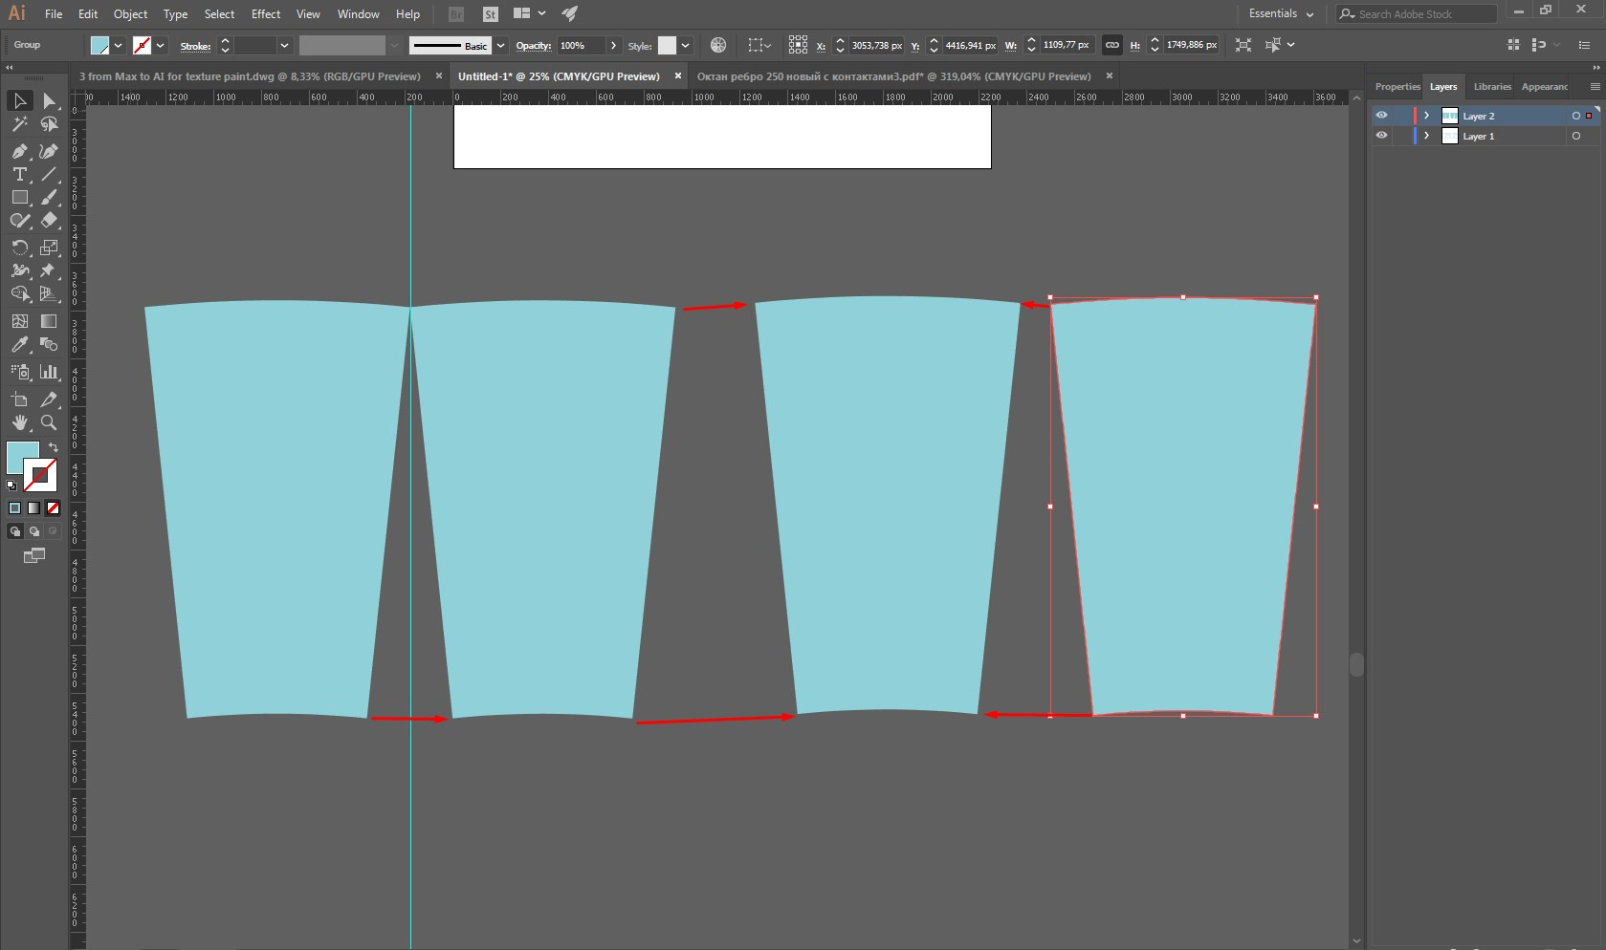
Task: Click the Stroke swatch in toolbar
Action: pyautogui.click(x=40, y=475)
